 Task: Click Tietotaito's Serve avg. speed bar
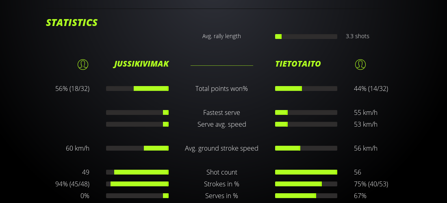pos(306,124)
